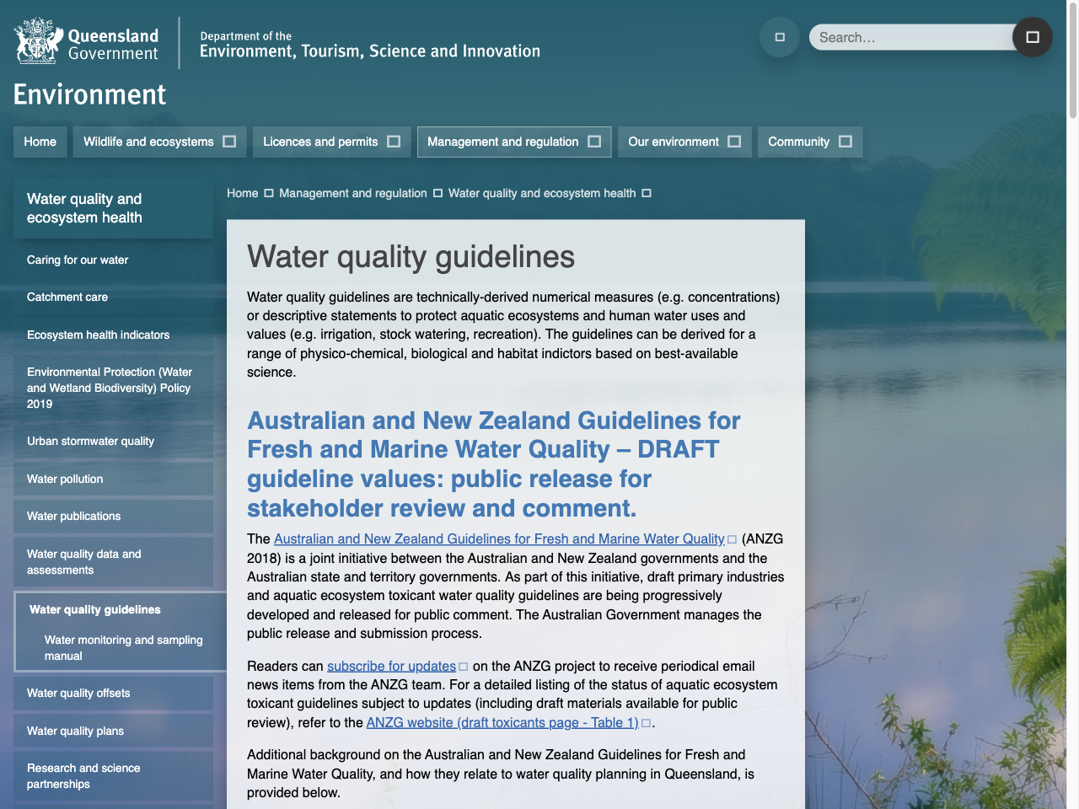This screenshot has width=1079, height=809.
Task: Select the circular icon left of the search bar
Action: [x=779, y=37]
